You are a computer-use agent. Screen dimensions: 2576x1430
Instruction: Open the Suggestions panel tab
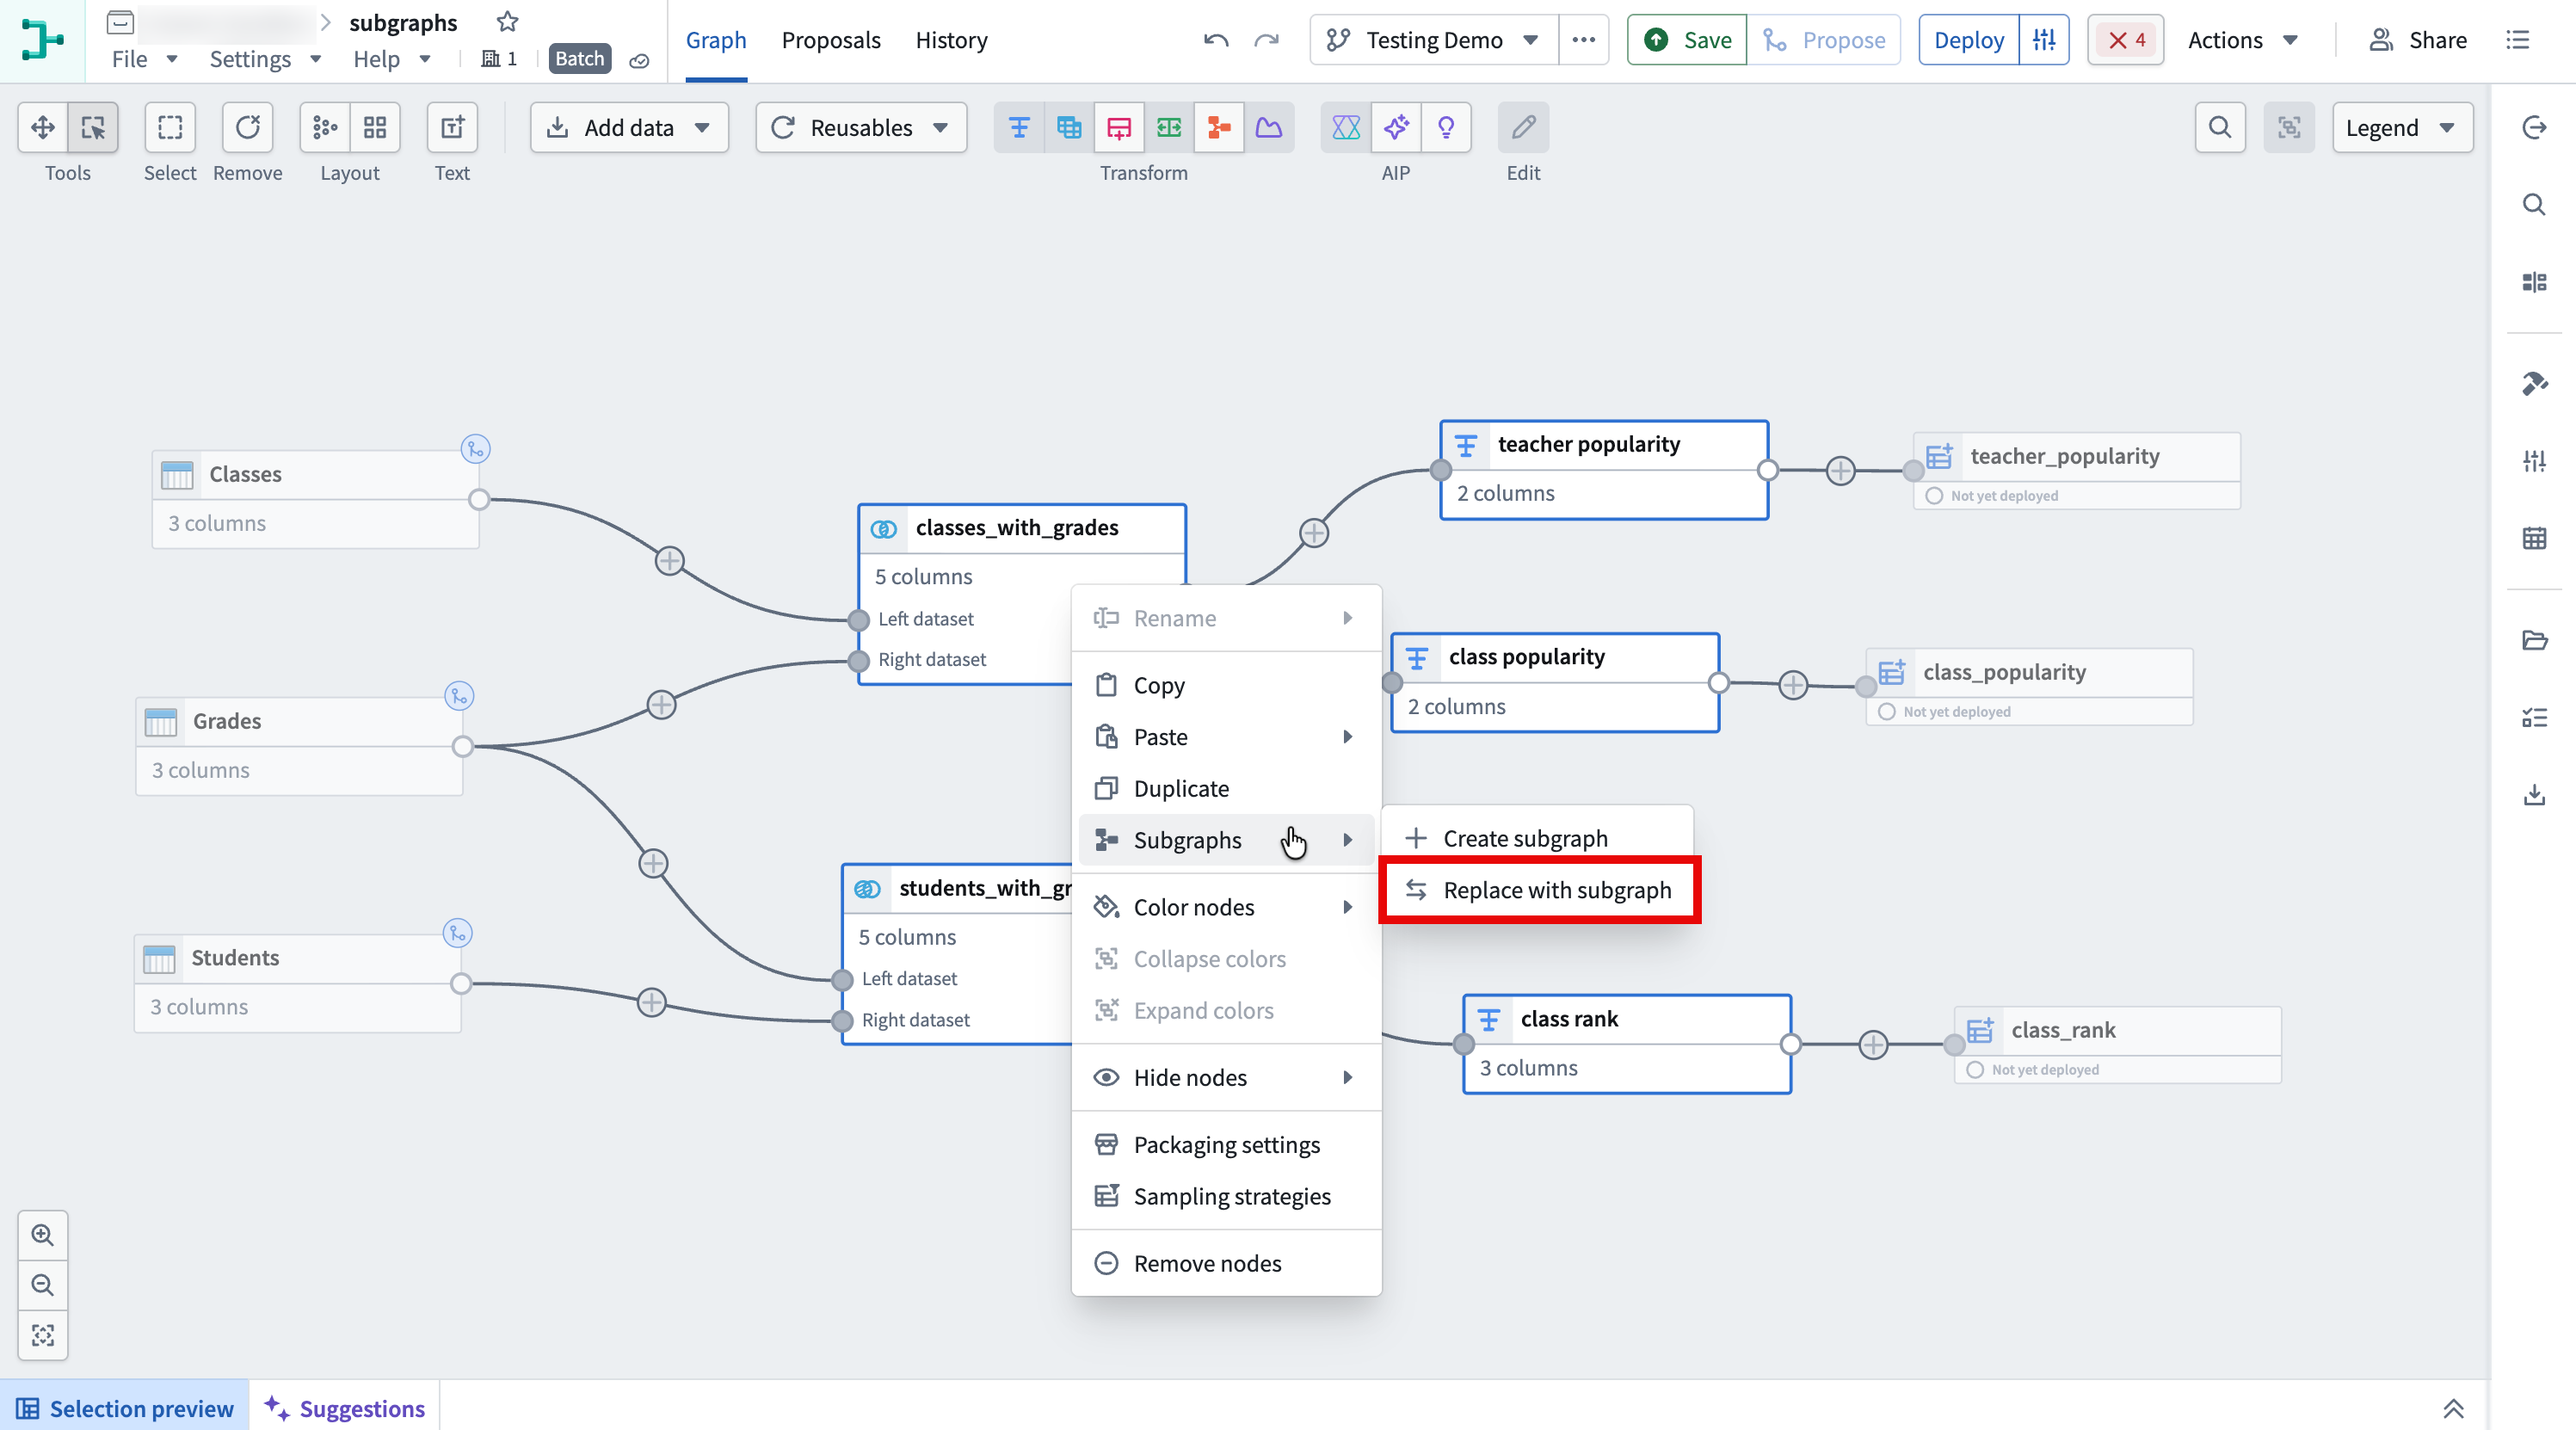tap(344, 1408)
